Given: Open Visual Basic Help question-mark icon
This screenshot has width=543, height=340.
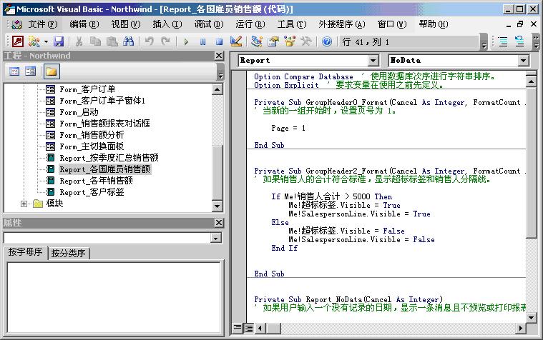Looking at the screenshot, I should [326, 41].
